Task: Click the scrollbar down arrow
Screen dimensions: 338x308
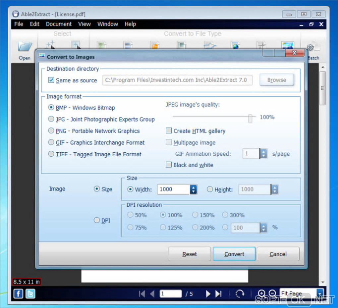Action: click(x=323, y=282)
